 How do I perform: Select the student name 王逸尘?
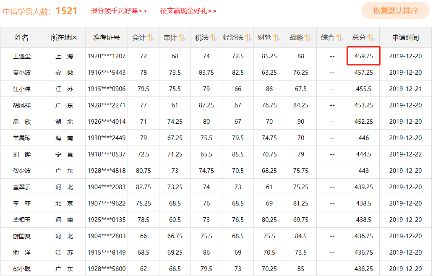click(22, 55)
